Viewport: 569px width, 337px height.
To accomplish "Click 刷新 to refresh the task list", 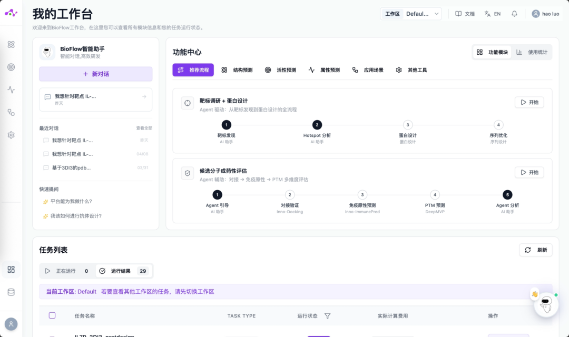I will pyautogui.click(x=536, y=250).
